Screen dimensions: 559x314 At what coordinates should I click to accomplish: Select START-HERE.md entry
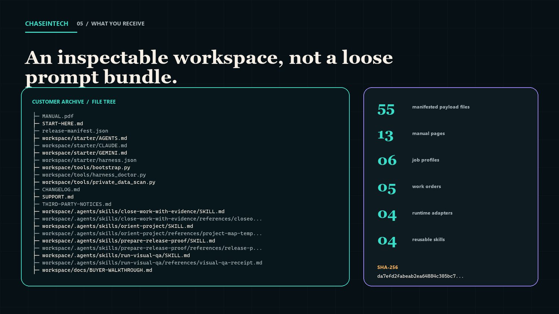63,124
